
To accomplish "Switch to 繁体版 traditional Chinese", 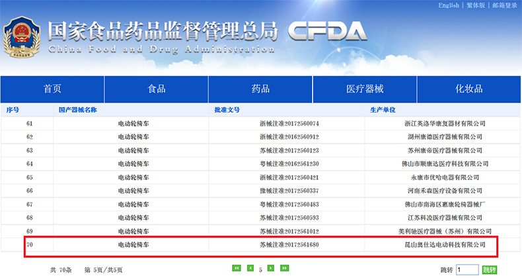I will [x=476, y=5].
